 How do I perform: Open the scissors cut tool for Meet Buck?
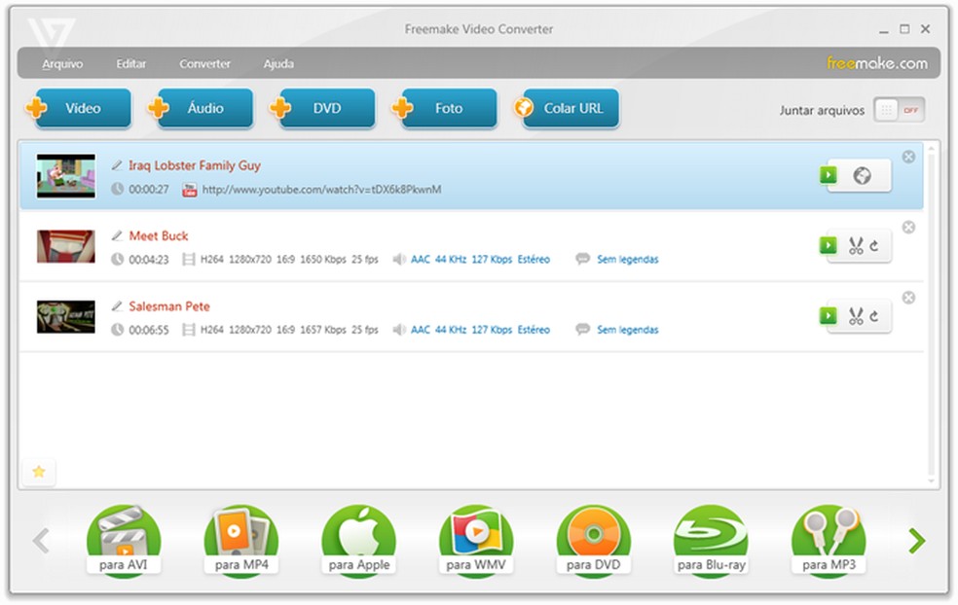pos(857,245)
